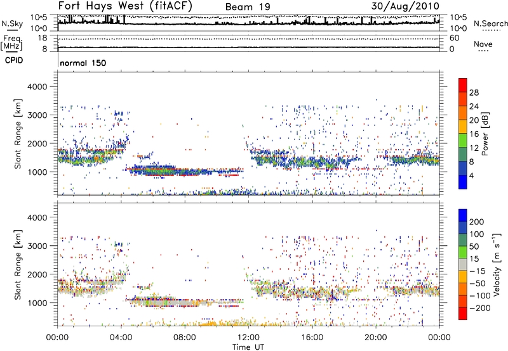Click the power colorbar value '4'
Image resolution: width=508 pixels, height=351 pixels.
tap(471, 175)
